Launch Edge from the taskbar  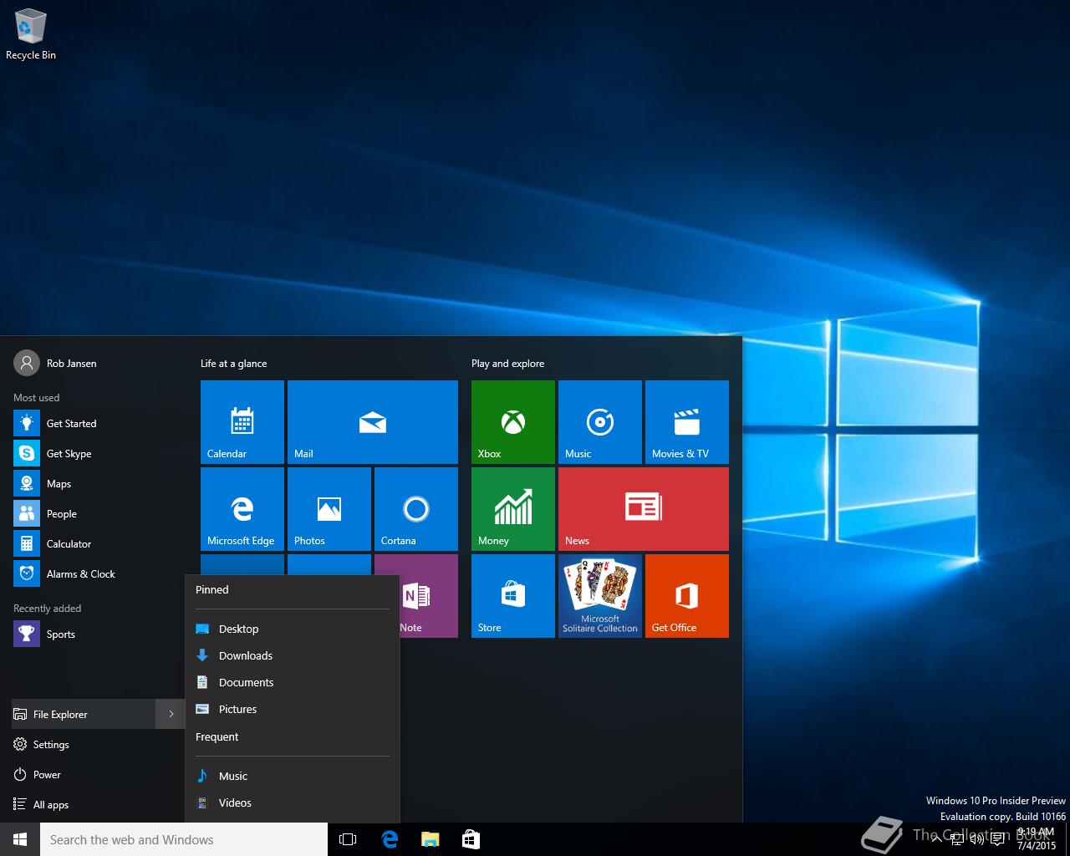point(390,839)
